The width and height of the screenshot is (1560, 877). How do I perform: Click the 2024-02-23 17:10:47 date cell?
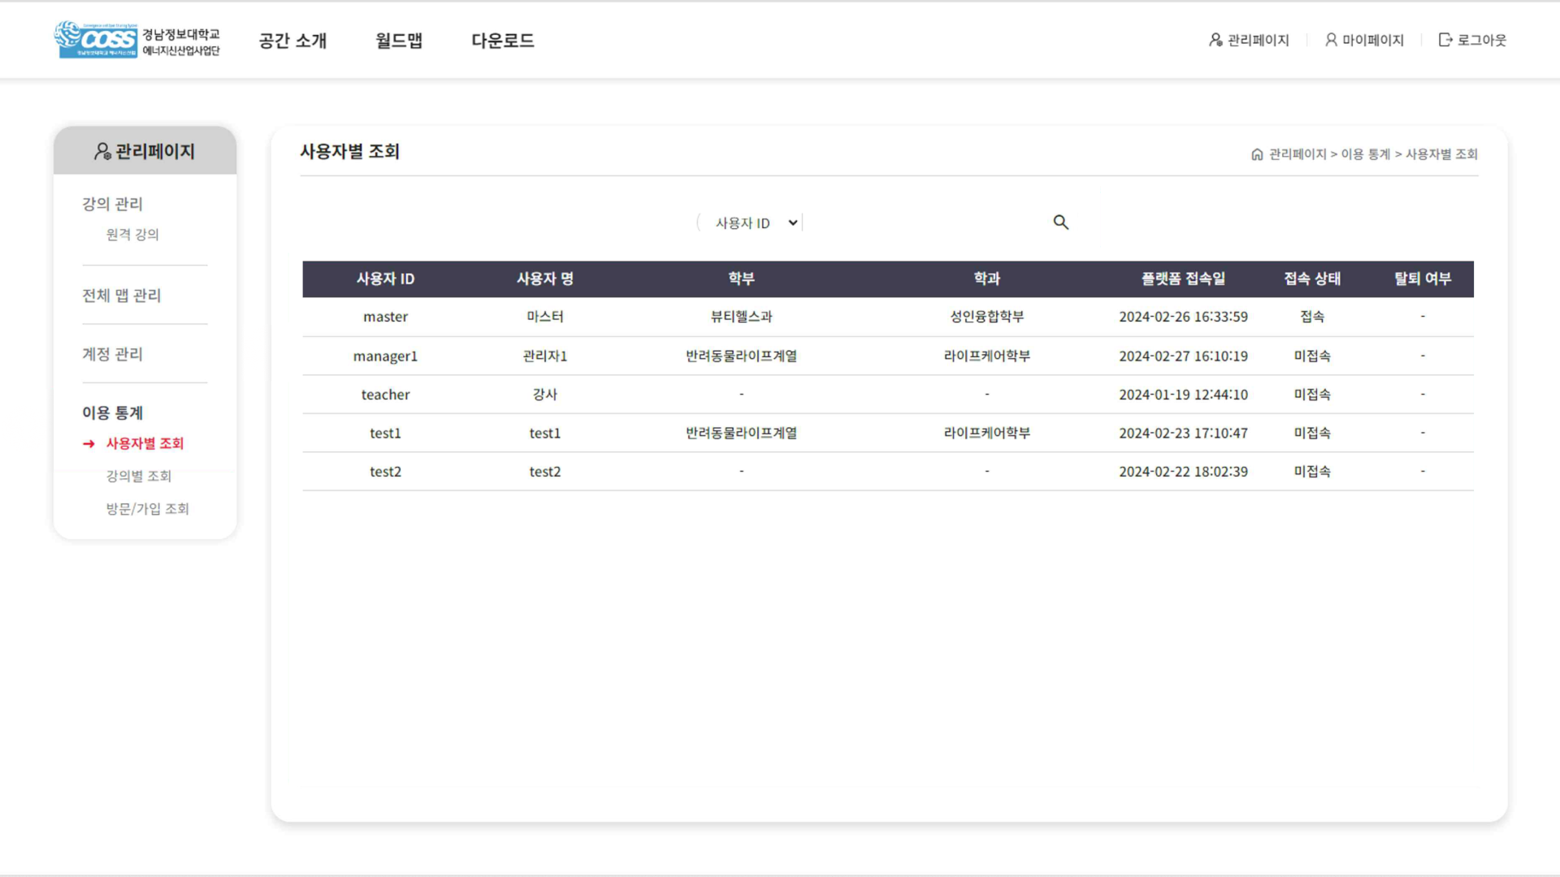click(1183, 433)
